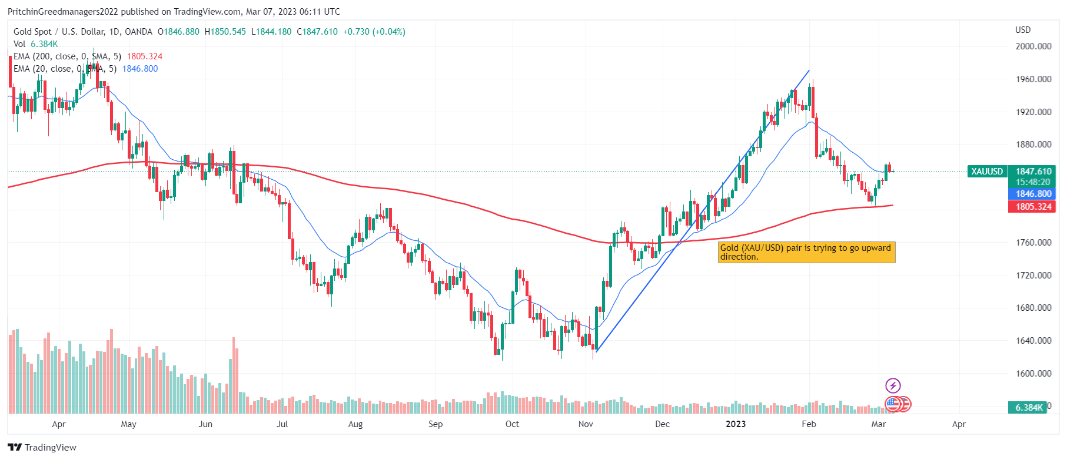Click the Aug time axis label
This screenshot has width=1067, height=460.
(355, 424)
